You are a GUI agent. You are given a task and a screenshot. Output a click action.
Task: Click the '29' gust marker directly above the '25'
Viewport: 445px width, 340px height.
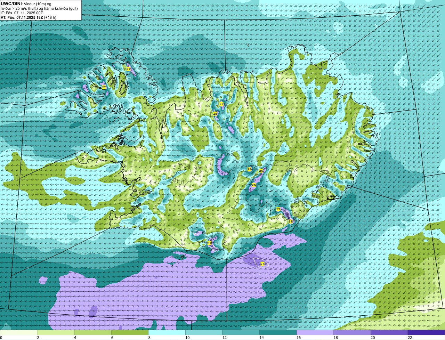(x=221, y=104)
